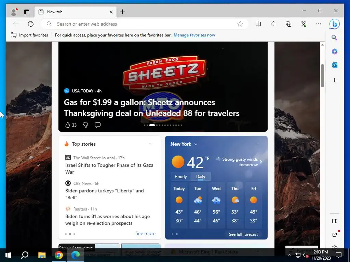This screenshot has width=350, height=262.
Task: Open the Edge profile icon
Action: tap(14, 12)
